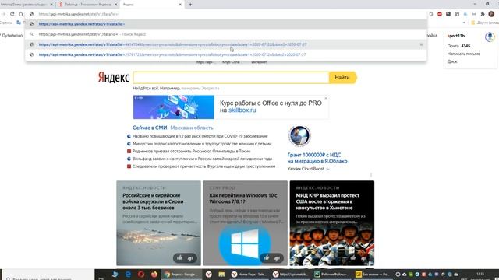Like the Syria news card with thumbs-up

point(180,257)
